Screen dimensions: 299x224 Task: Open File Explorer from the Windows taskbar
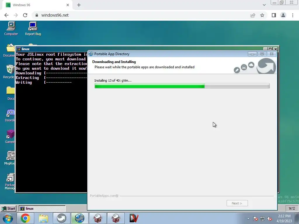(44, 218)
